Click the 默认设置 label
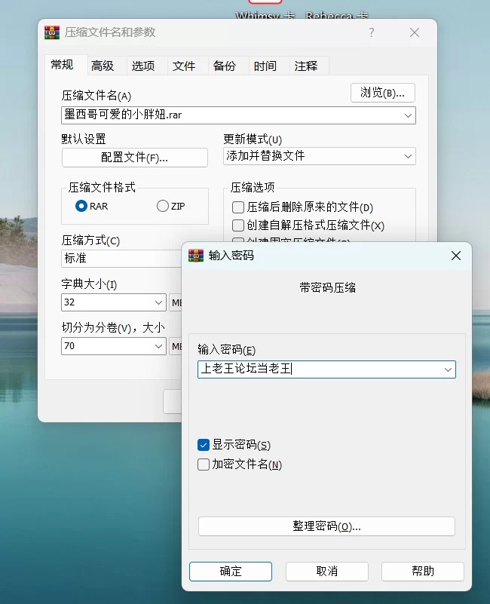The image size is (490, 604). point(84,139)
